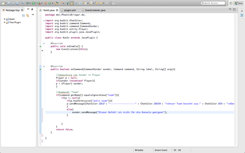Click the override marker beside onEnable
The image size is (245, 153).
pos(40,46)
